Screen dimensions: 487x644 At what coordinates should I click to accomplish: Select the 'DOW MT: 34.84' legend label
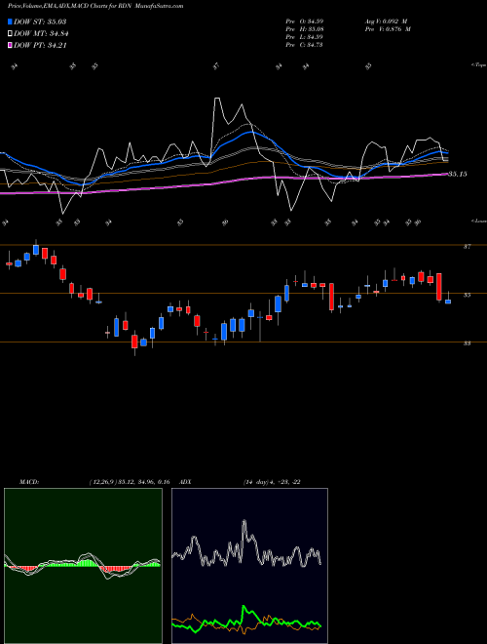pos(41,34)
